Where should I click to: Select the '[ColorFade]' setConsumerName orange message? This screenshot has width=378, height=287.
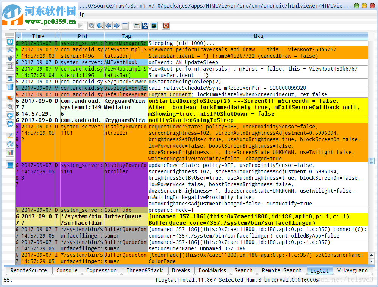pos(258,258)
